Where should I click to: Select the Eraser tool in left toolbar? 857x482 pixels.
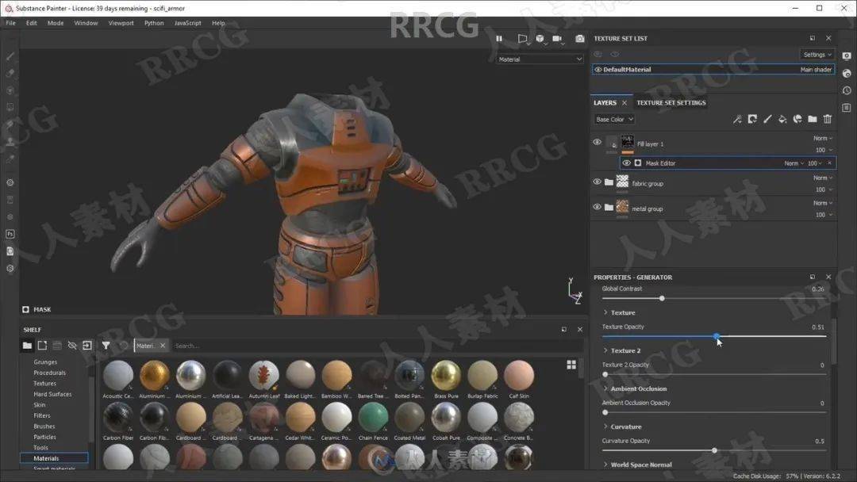(10, 73)
